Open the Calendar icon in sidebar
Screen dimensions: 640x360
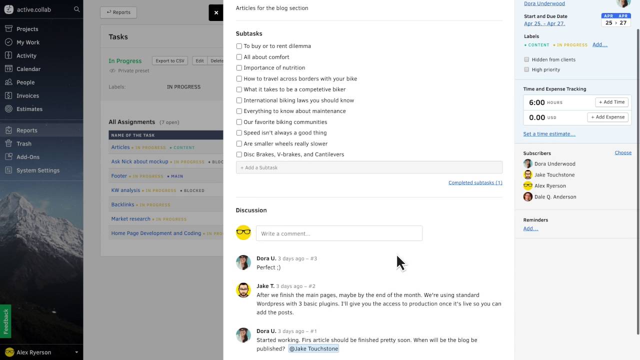coord(8,69)
